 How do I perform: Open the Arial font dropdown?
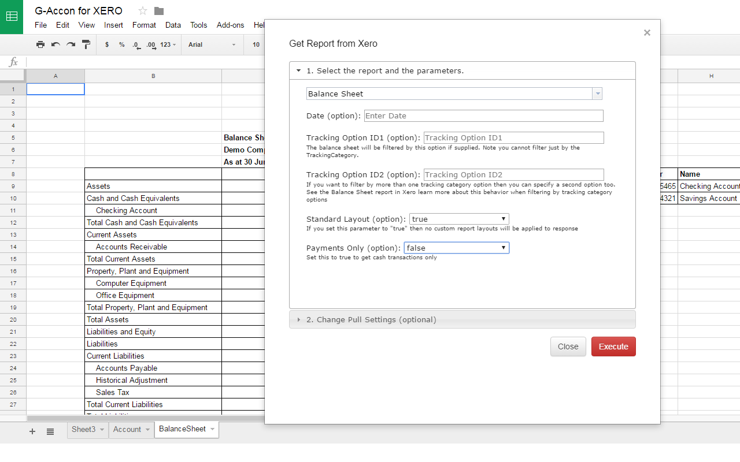[x=212, y=44]
